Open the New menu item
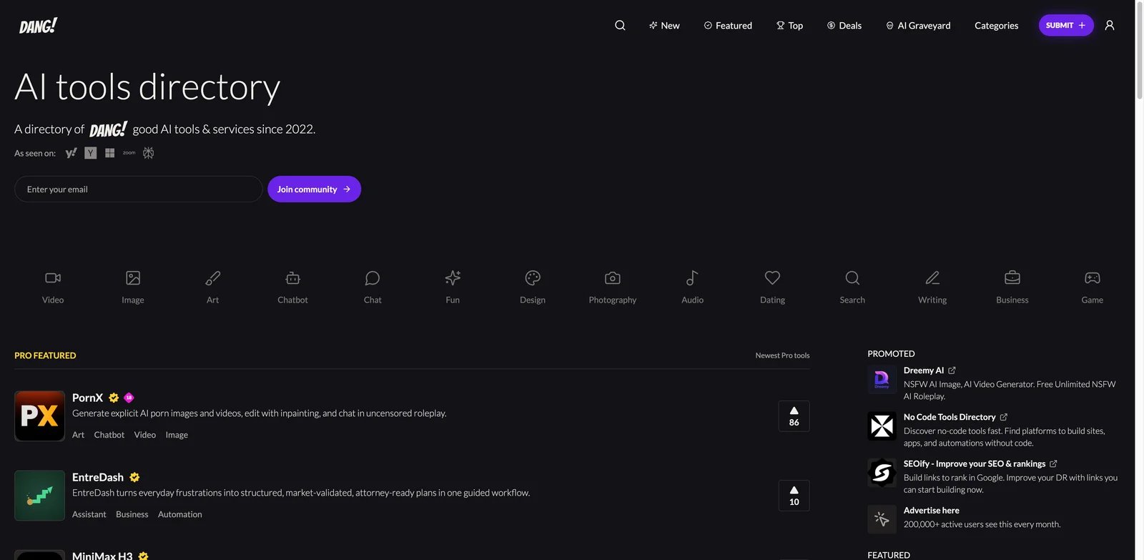This screenshot has height=560, width=1144. click(x=664, y=26)
